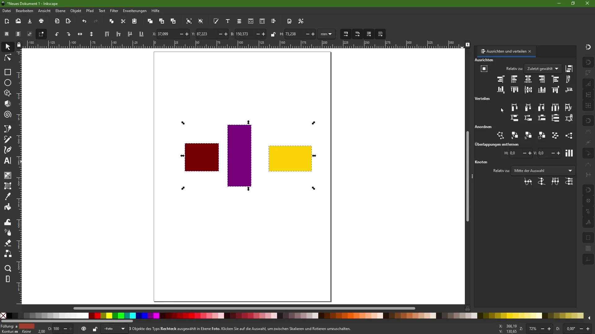Align left edges of objects

(x=514, y=79)
